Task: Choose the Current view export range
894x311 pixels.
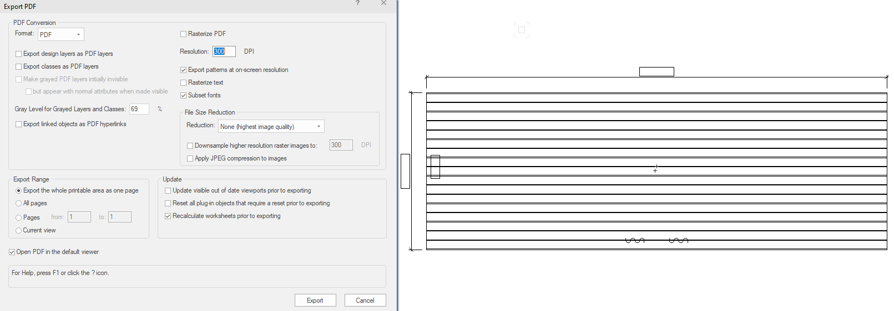Action: (19, 231)
